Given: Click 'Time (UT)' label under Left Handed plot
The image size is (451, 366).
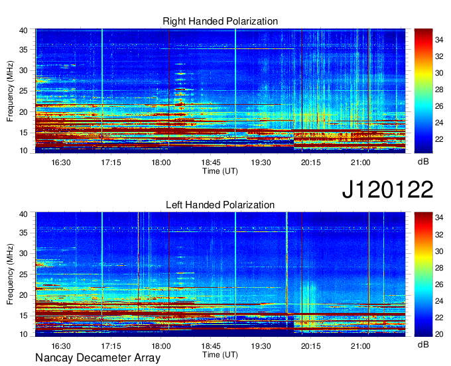Looking at the screenshot, I should point(220,355).
